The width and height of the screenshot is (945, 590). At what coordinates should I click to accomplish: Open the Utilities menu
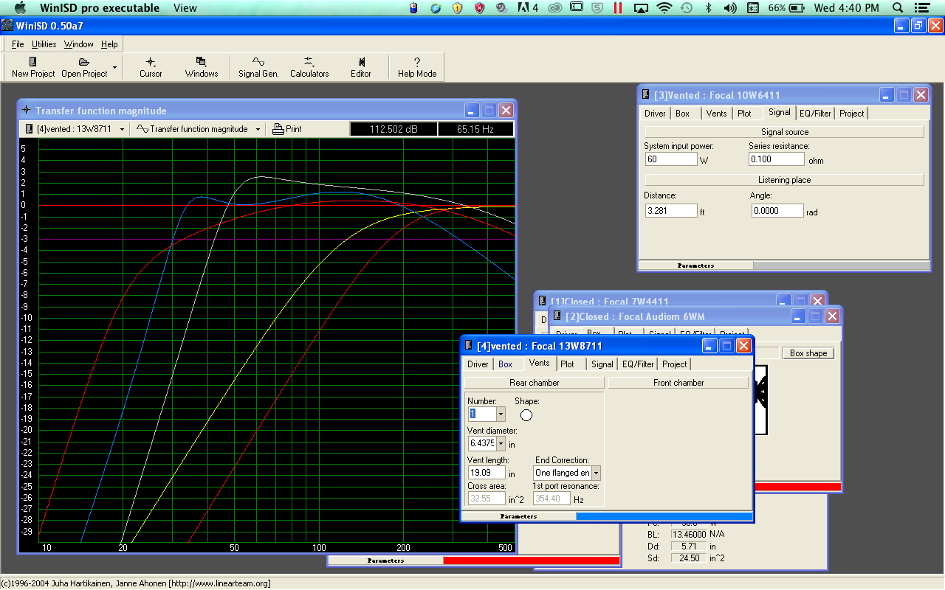pos(44,44)
